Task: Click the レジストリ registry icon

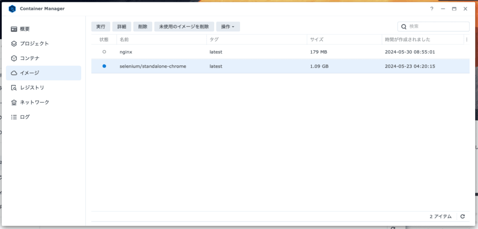Action: (x=14, y=88)
